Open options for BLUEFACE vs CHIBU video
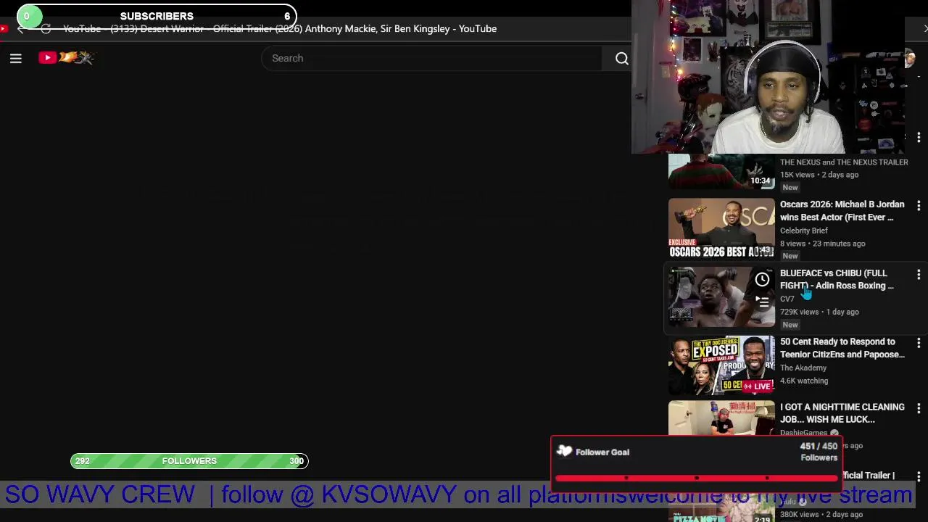 pyautogui.click(x=919, y=275)
